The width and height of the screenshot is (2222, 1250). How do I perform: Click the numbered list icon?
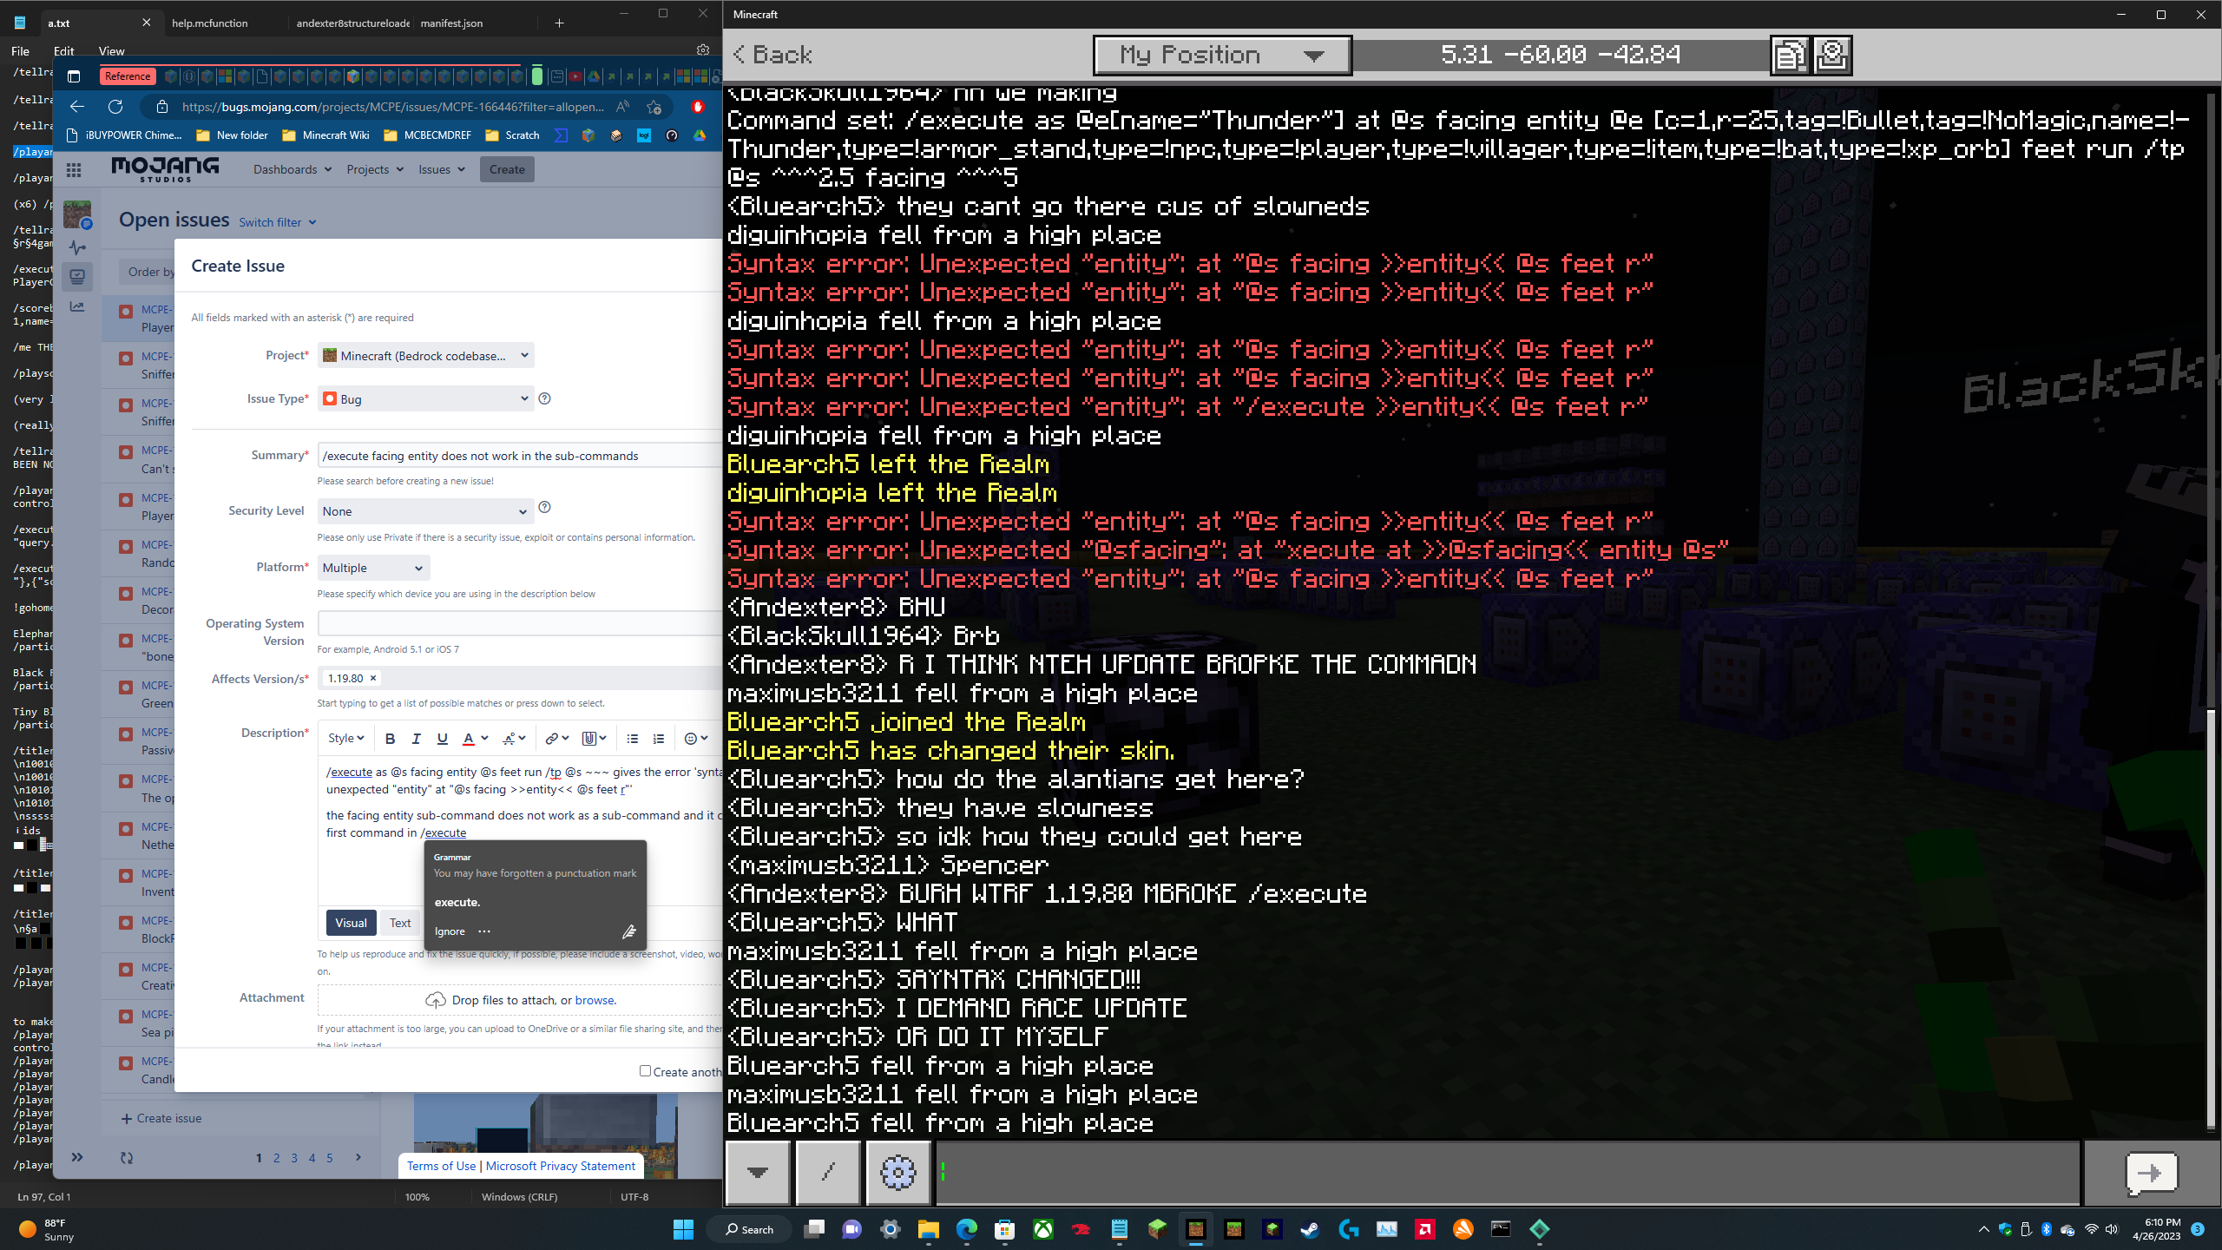(659, 739)
